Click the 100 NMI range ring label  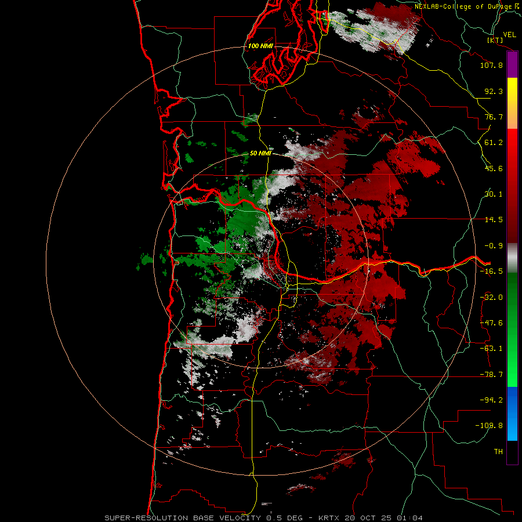coord(260,46)
